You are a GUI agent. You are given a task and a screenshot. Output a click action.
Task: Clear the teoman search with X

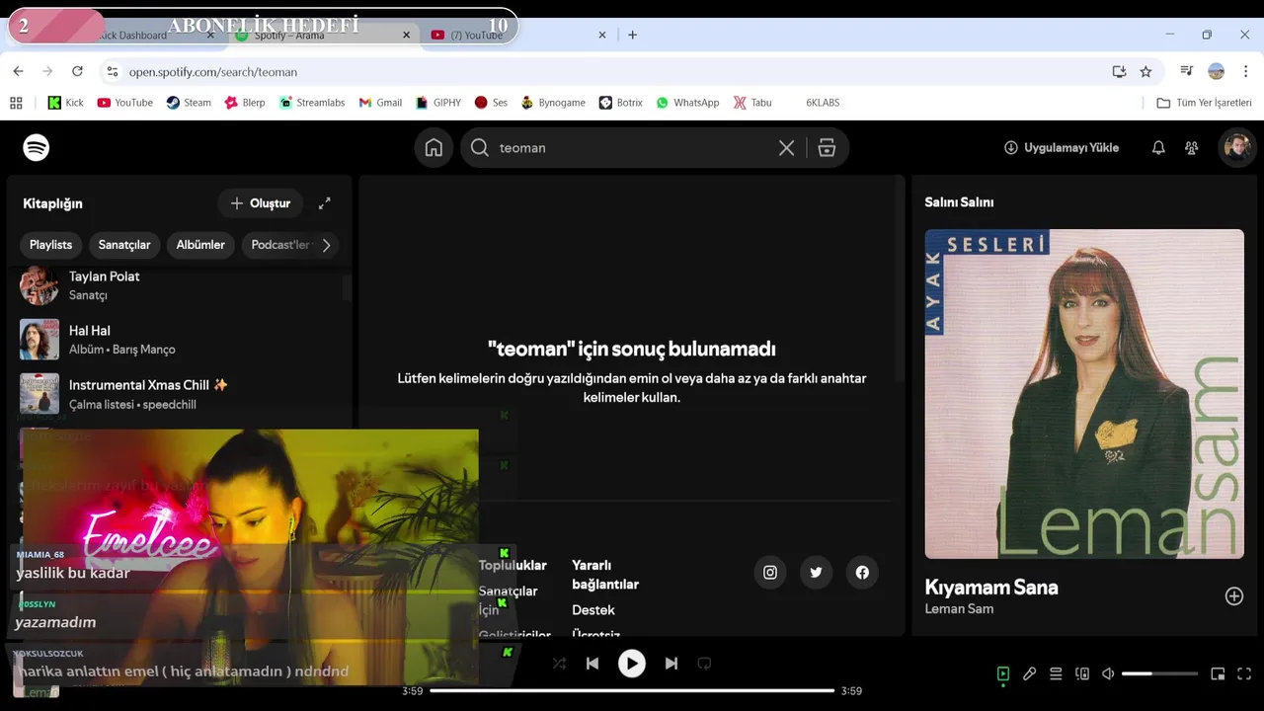click(x=786, y=148)
